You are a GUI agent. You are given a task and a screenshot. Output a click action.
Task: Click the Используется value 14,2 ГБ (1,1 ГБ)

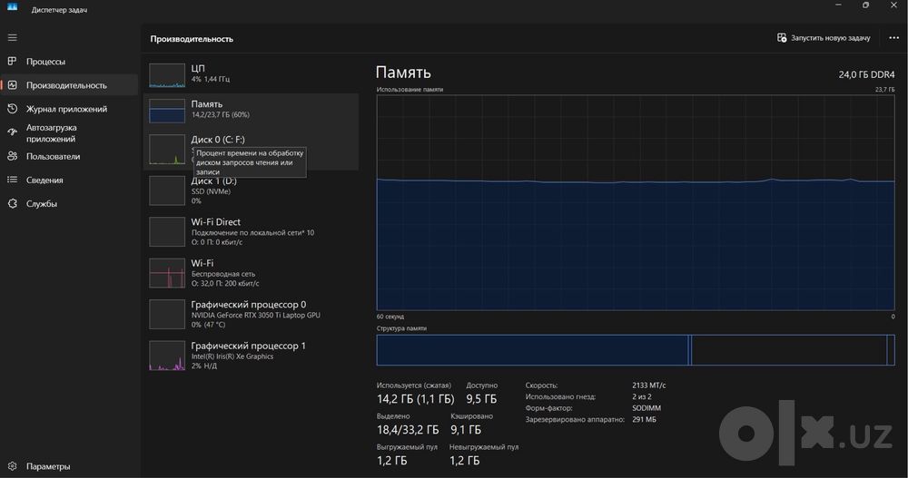(x=415, y=399)
